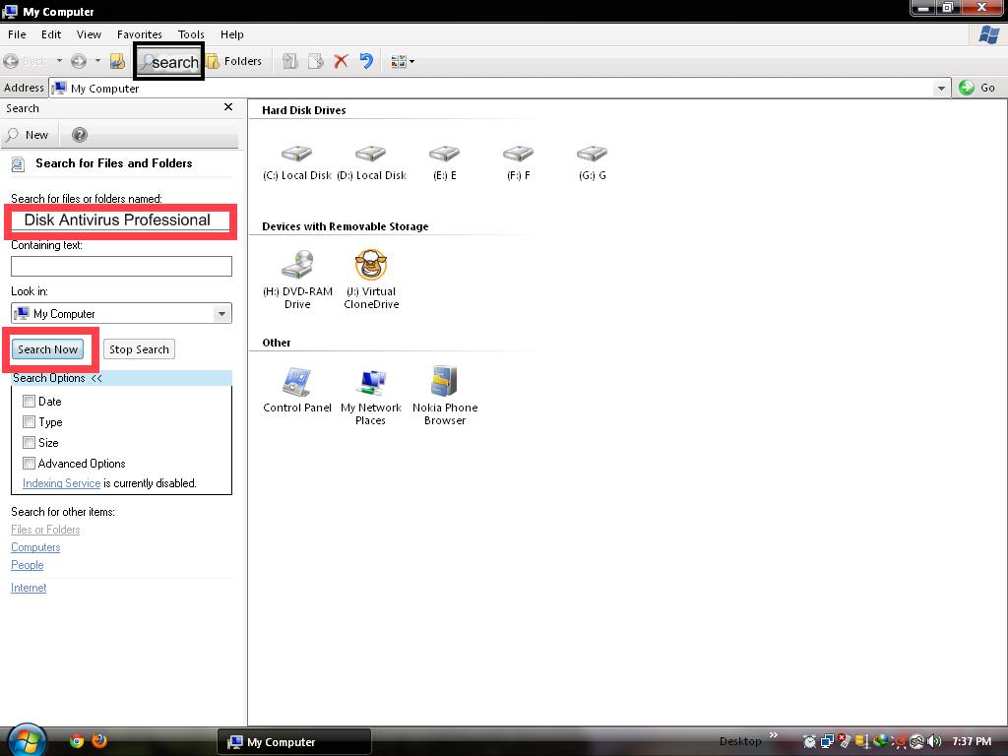Click the volume speaker tray icon
The image size is (1008, 756).
[935, 742]
